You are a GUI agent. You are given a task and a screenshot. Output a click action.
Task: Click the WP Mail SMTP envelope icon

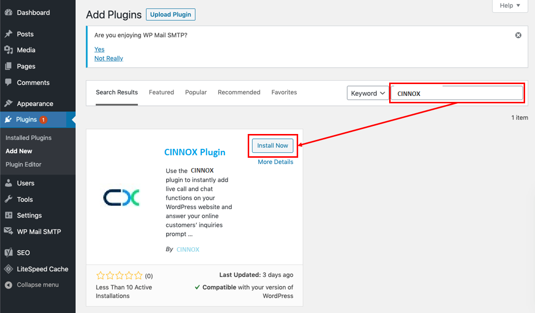pos(8,231)
